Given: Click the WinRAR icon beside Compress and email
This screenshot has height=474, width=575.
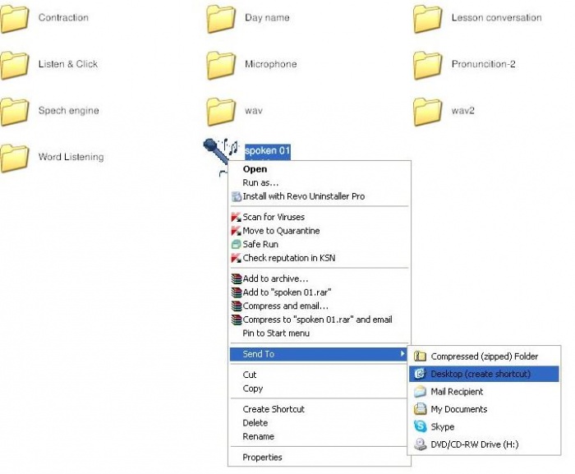Looking at the screenshot, I should [237, 306].
